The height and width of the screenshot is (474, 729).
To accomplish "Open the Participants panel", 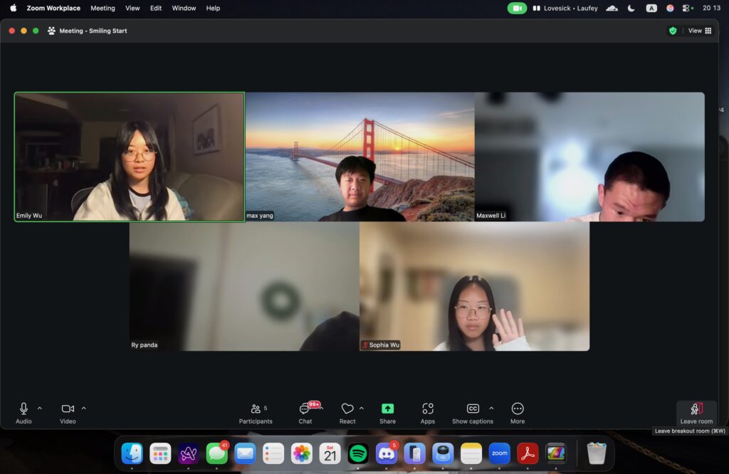I will pyautogui.click(x=256, y=412).
